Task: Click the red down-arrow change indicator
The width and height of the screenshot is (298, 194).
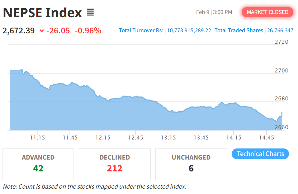Action: point(42,31)
